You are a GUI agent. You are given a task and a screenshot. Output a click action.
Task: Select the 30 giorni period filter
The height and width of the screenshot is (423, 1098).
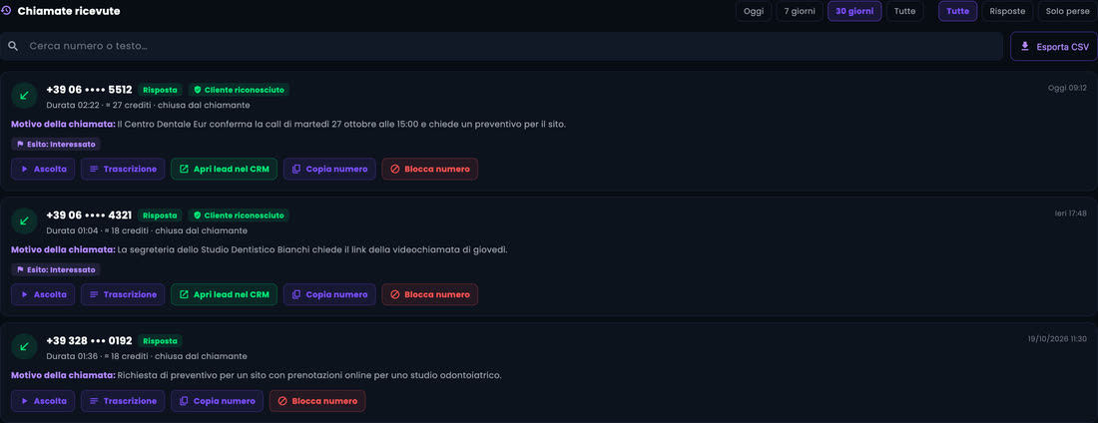[854, 11]
